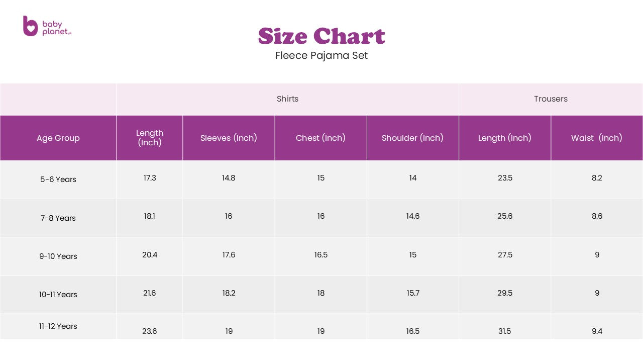Screen dimensions: 643x362
Task: Click the Chest (Inch) column header
Action: click(320, 138)
